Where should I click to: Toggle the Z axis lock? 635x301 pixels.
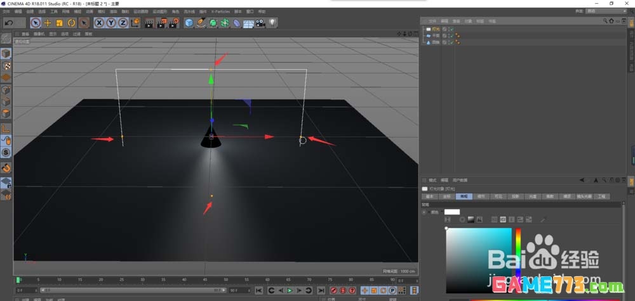point(123,23)
